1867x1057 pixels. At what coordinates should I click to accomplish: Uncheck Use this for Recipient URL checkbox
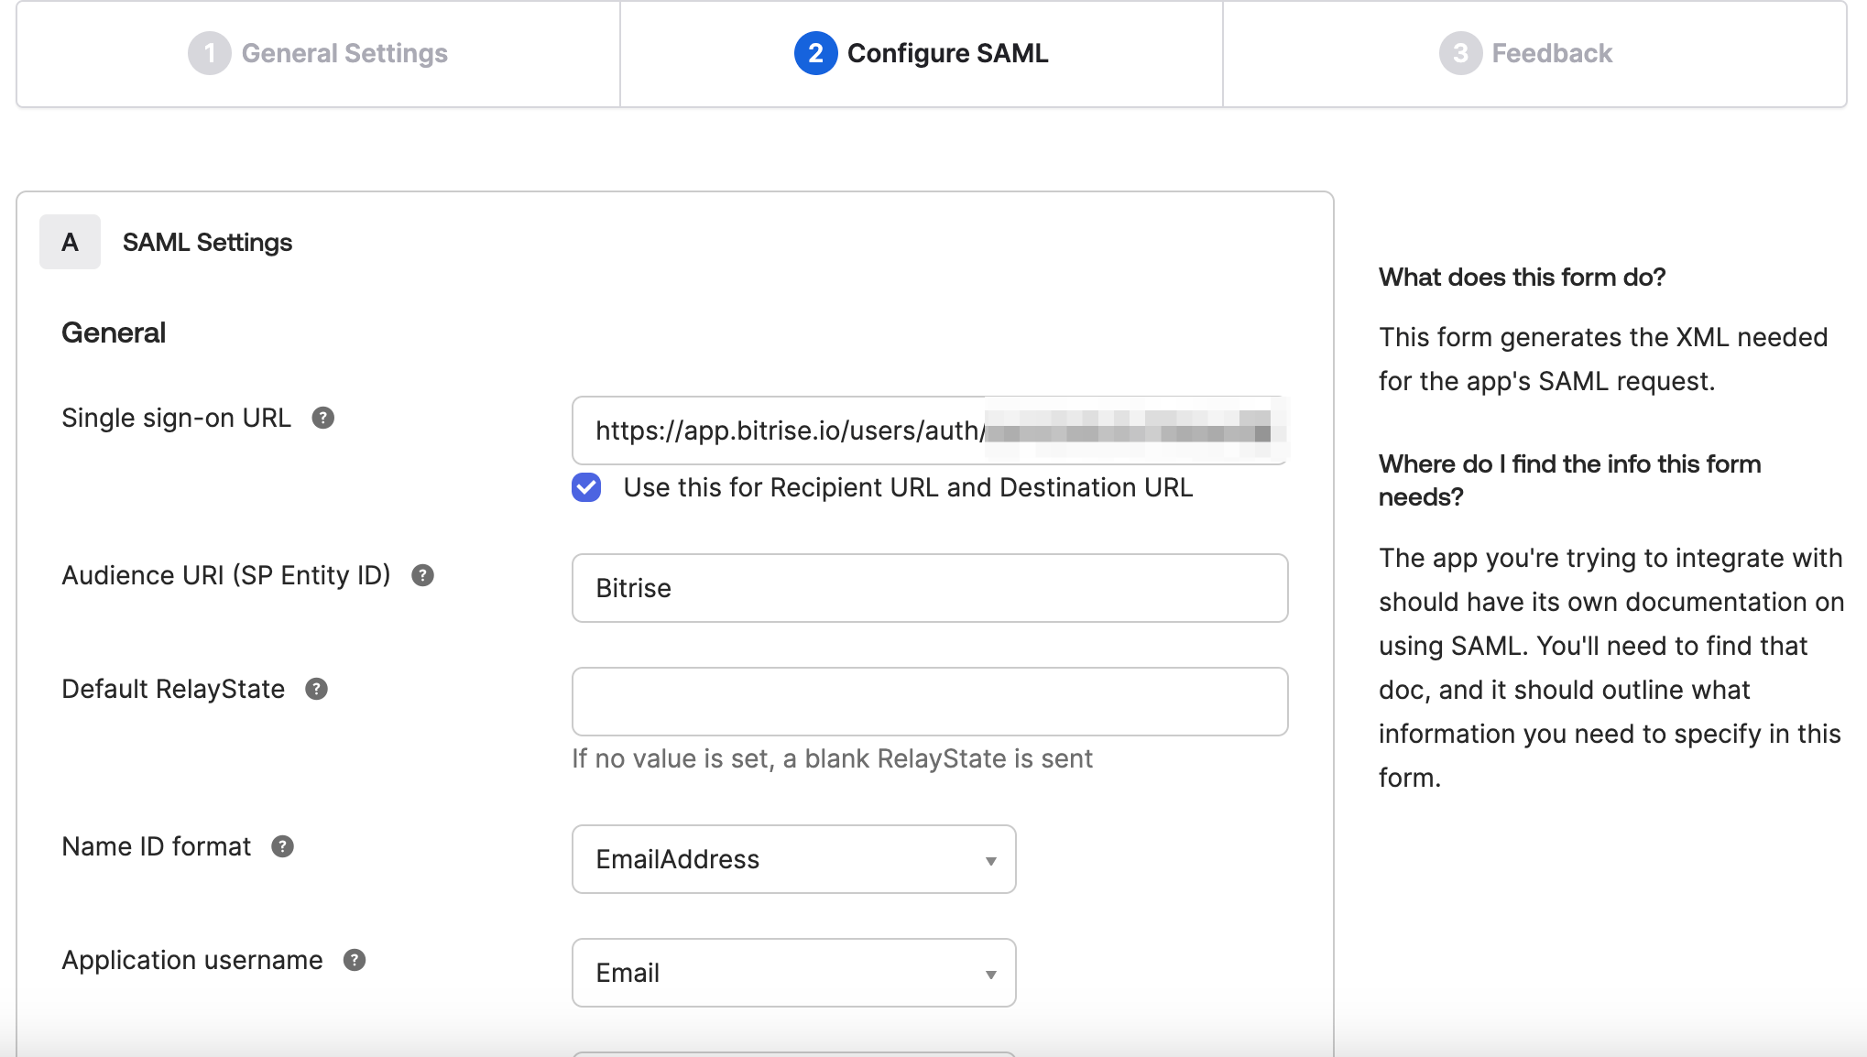tap(586, 488)
